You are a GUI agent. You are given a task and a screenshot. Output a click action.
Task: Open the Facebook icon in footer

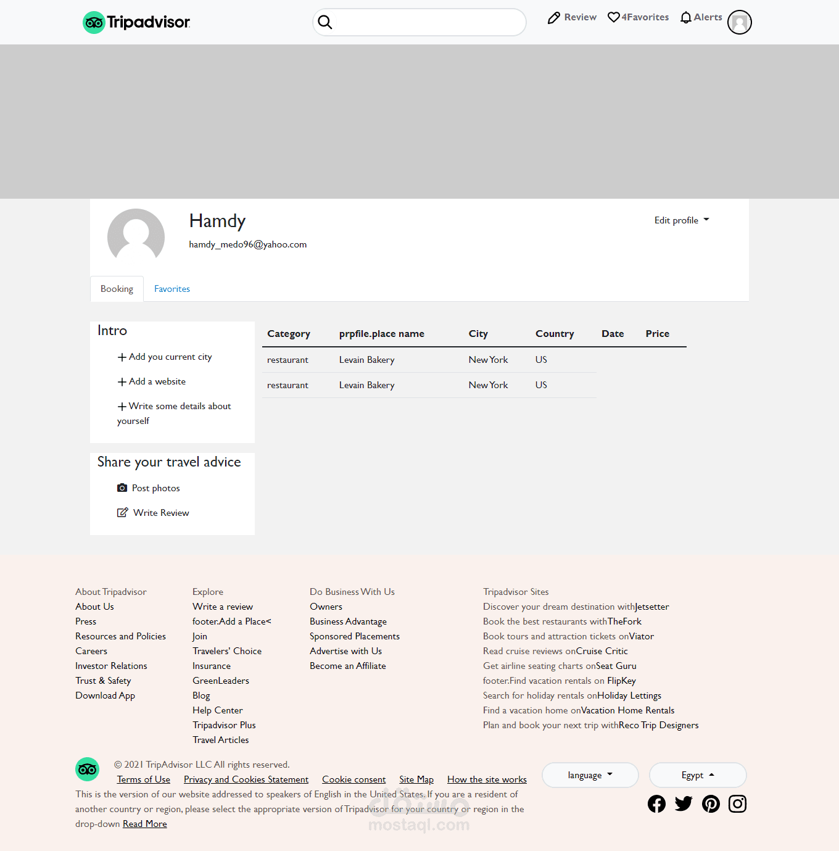(656, 803)
